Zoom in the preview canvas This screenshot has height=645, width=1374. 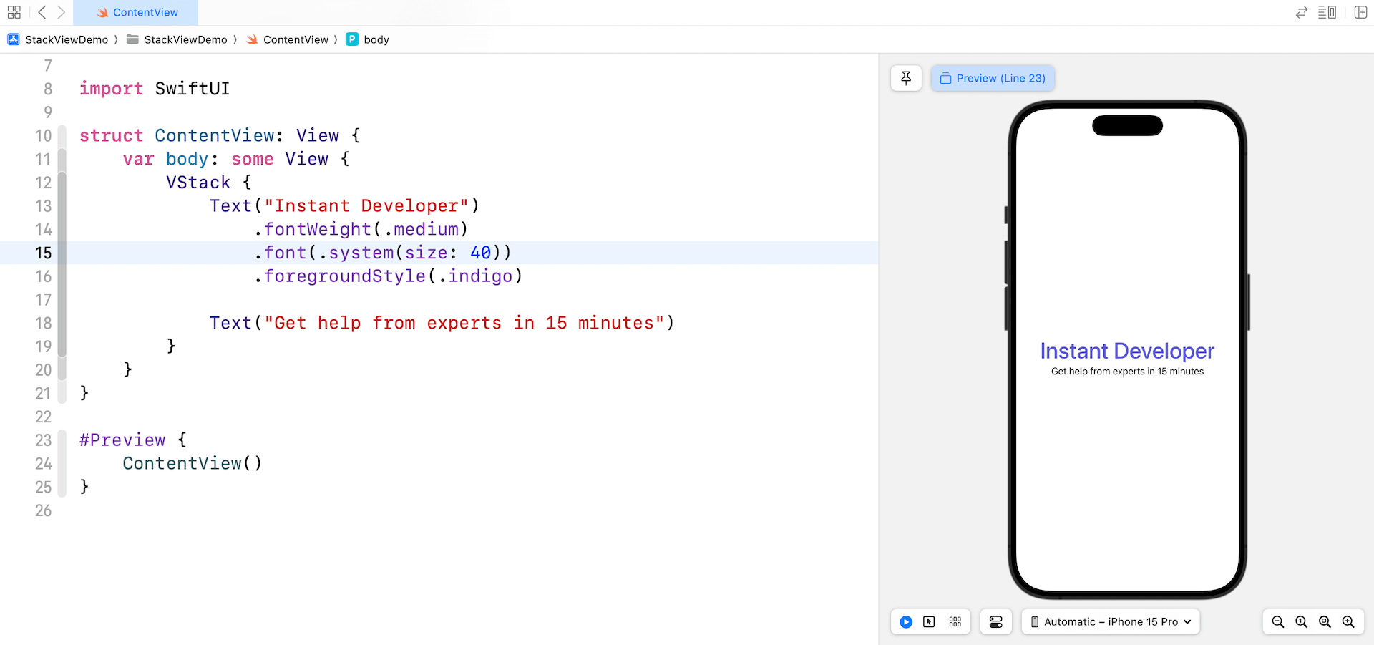click(x=1348, y=621)
